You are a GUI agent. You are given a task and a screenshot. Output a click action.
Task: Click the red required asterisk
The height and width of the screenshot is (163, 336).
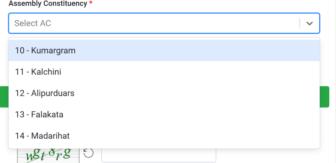click(x=91, y=4)
